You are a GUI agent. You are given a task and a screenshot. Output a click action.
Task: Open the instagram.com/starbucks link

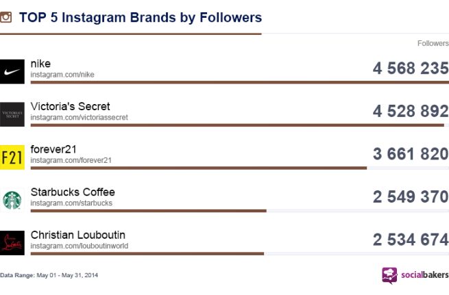tap(71, 203)
